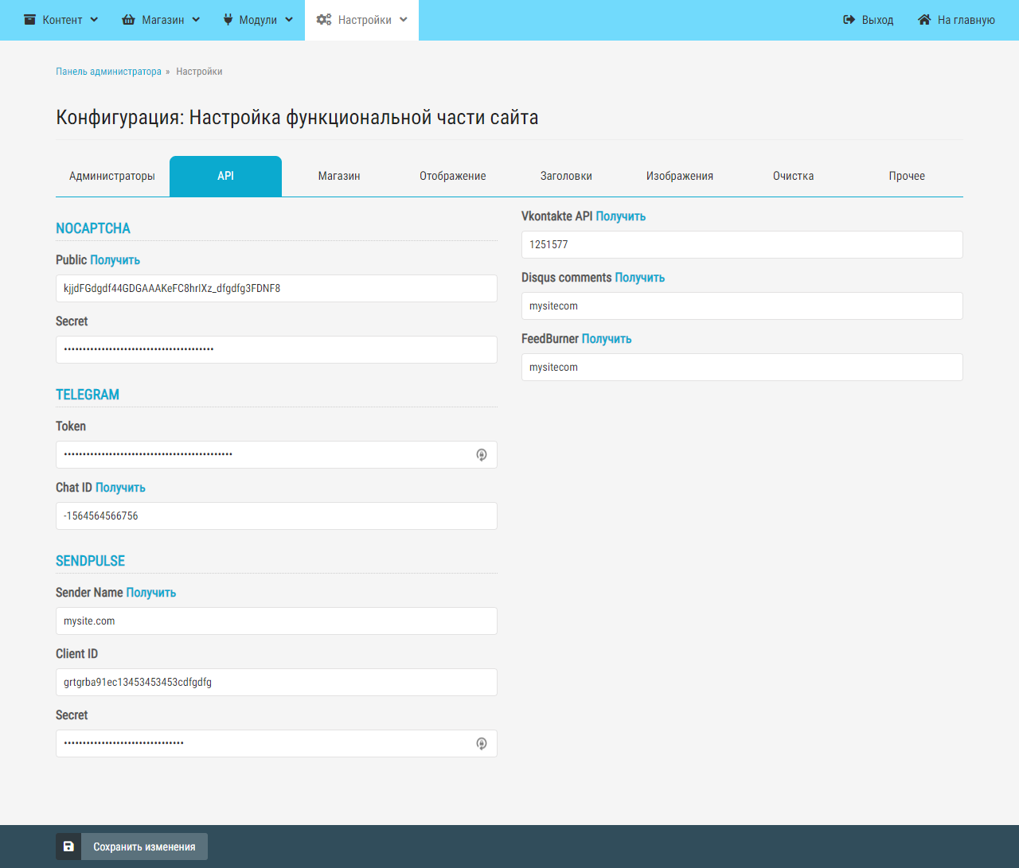Viewport: 1019px width, 868px height.
Task: Open the Очистка tab
Action: click(793, 176)
